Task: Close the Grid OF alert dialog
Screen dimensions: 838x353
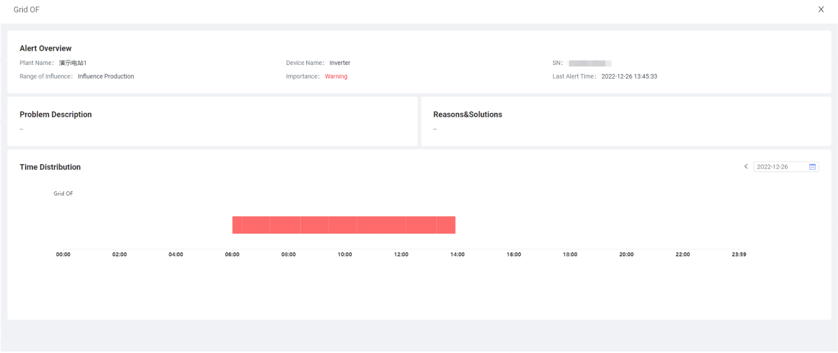Action: [x=821, y=10]
